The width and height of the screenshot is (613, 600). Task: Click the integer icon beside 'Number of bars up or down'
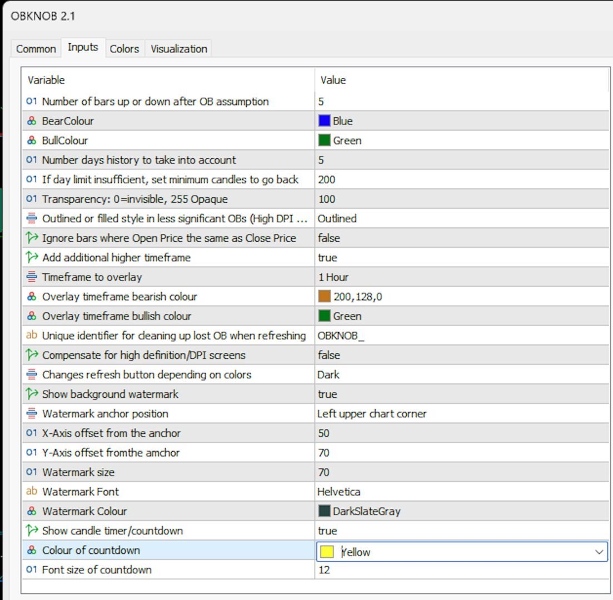coord(32,102)
